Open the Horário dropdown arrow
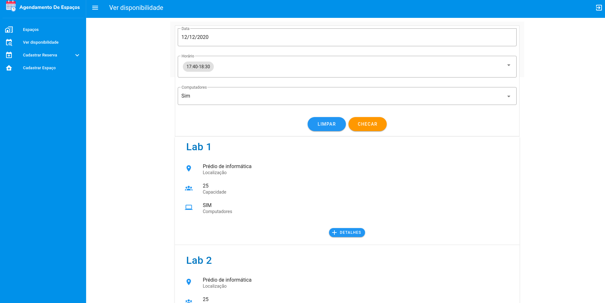 pyautogui.click(x=509, y=65)
